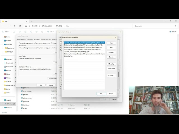The width and height of the screenshot is (179, 134).
Task: Click the MinGW breadcrumb in address bar
Action: tap(59, 26)
